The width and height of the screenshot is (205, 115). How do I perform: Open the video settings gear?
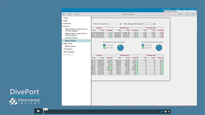[x=166, y=111]
